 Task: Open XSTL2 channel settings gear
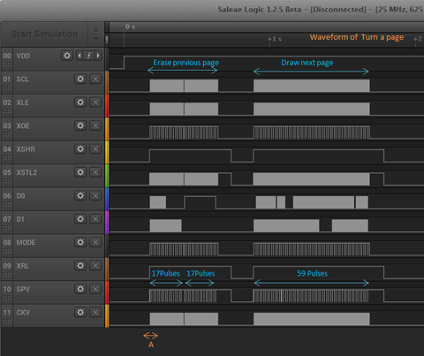point(80,172)
